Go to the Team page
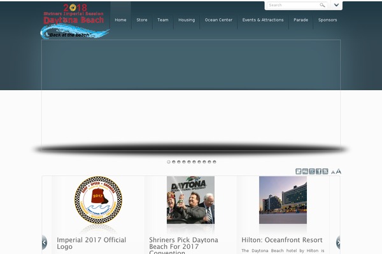 [163, 20]
